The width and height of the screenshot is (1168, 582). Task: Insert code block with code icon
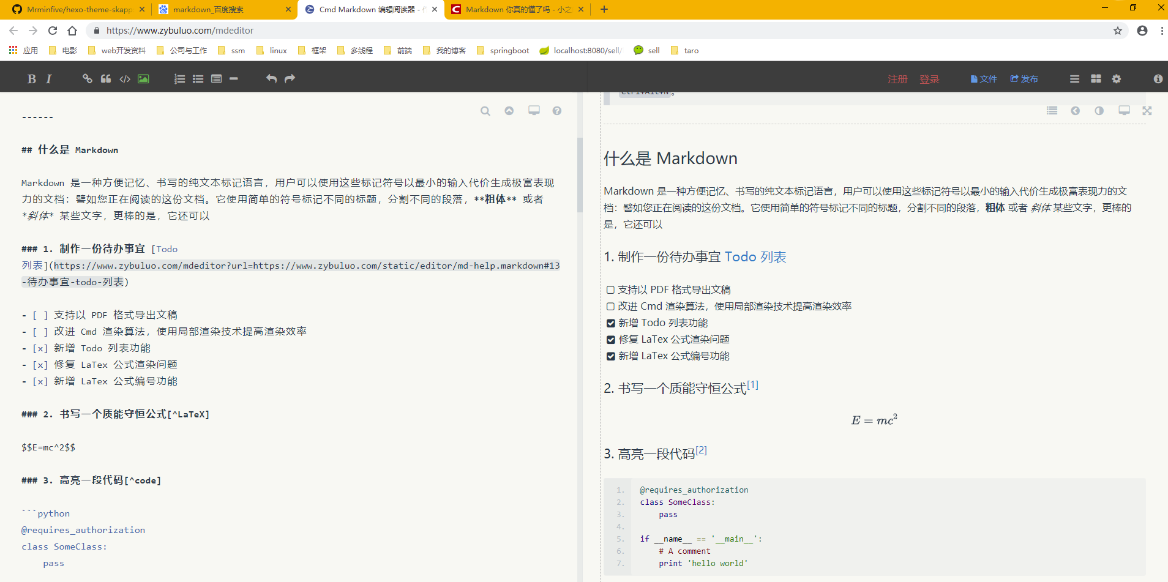[x=125, y=79]
